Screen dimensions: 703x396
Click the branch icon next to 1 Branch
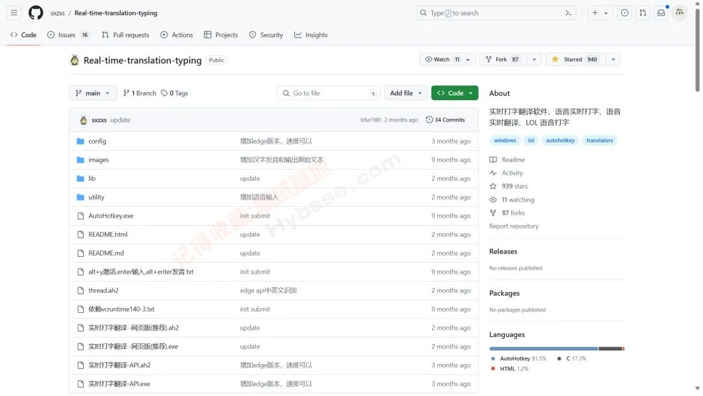127,93
